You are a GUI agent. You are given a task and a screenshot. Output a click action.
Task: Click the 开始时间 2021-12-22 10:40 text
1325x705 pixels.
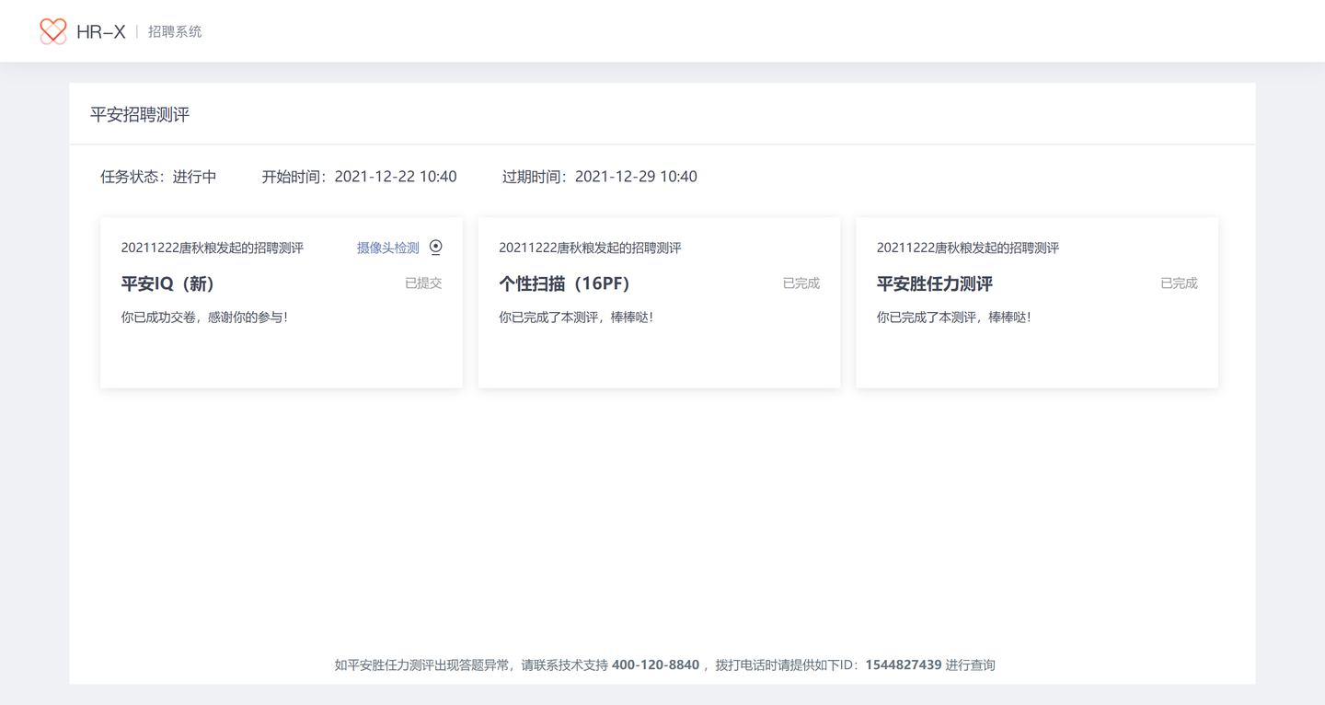coord(359,177)
